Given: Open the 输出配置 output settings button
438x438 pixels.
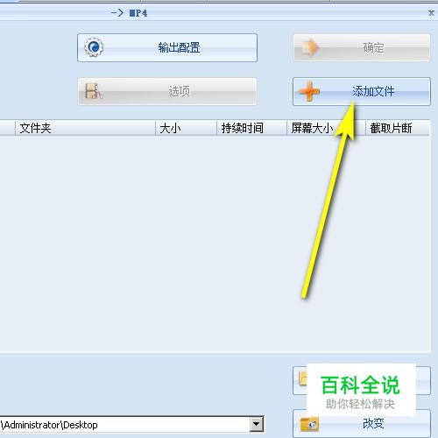Looking at the screenshot, I should [x=167, y=47].
